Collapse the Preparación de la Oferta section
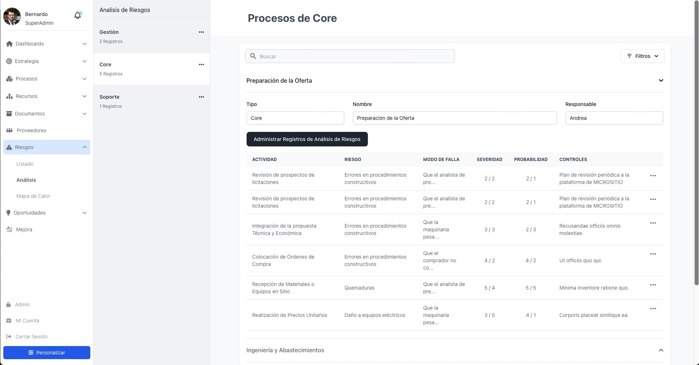The width and height of the screenshot is (699, 365). click(661, 81)
